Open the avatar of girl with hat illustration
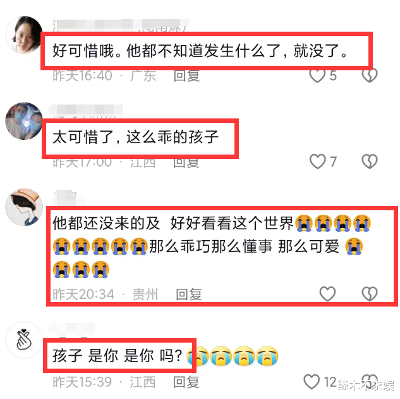 click(x=24, y=207)
